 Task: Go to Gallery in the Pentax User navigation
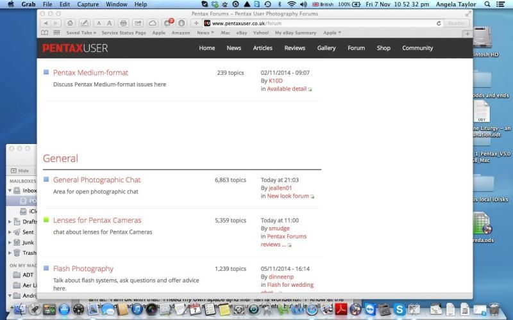[x=326, y=48]
